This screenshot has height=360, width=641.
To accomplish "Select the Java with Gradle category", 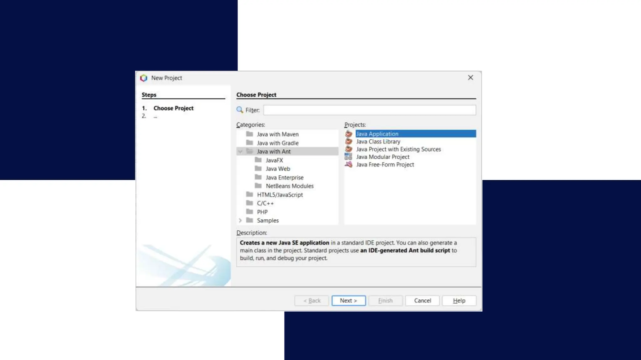I will pyautogui.click(x=277, y=143).
